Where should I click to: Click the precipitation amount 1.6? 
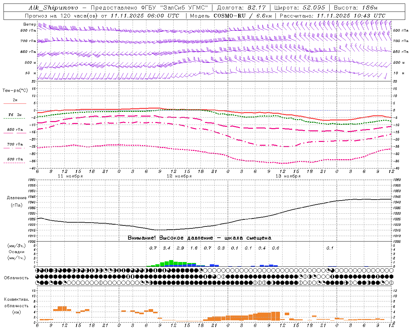pos(194,248)
